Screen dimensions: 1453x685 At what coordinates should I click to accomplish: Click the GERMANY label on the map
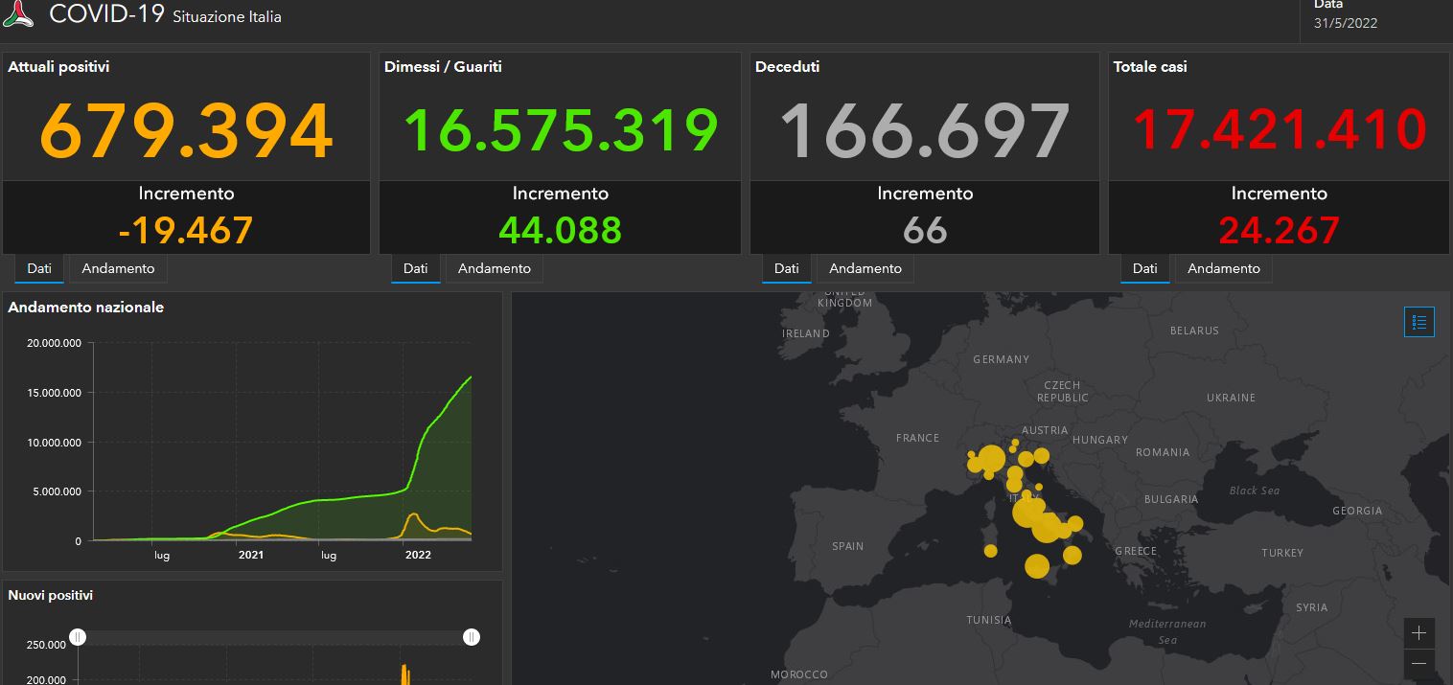pyautogui.click(x=1001, y=359)
